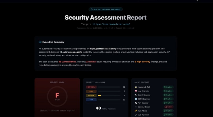The height and width of the screenshot is (117, 213).
Task: Click the Assessment Date and Report ID line
Action: pos(105,28)
